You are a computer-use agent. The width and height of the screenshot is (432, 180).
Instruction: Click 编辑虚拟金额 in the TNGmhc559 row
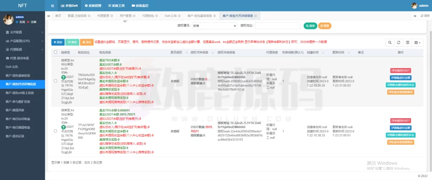[x=401, y=78]
